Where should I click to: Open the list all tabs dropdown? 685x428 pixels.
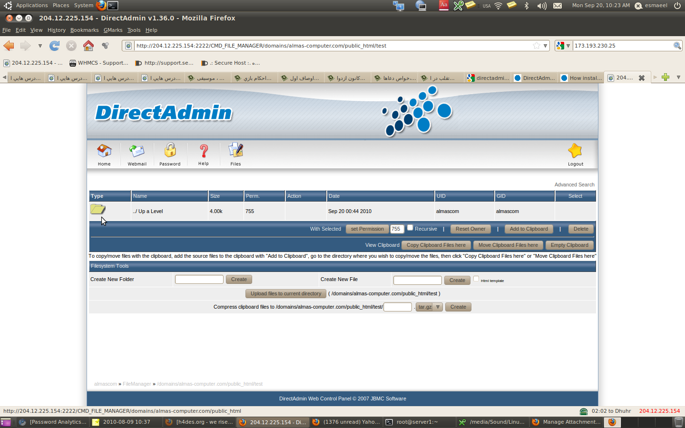pos(678,78)
